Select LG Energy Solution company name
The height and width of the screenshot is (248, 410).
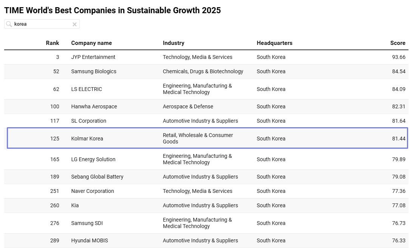pyautogui.click(x=93, y=159)
